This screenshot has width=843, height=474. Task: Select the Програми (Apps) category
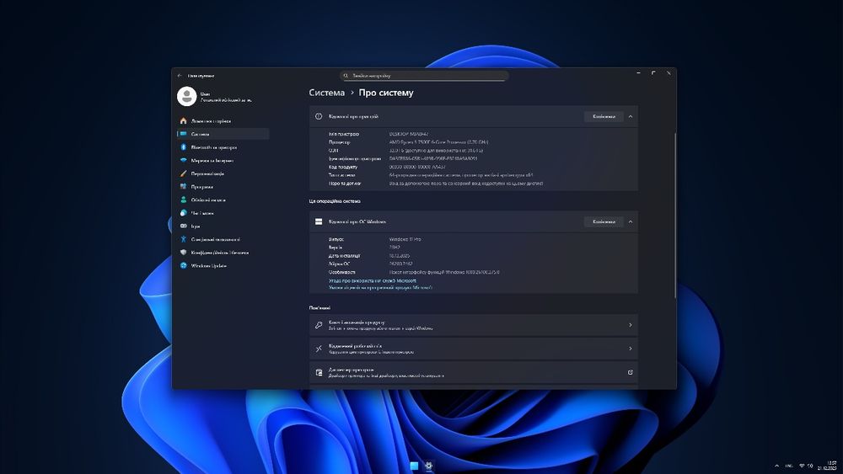click(223, 187)
